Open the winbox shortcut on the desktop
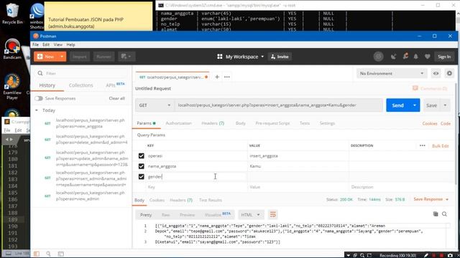 click(x=37, y=16)
